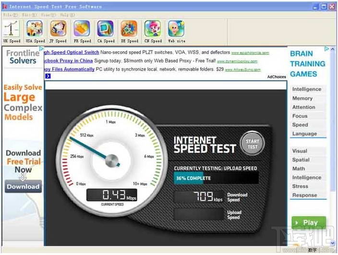
Task: Select Math in brain training list
Action: click(299, 169)
